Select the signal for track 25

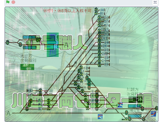(99, 57)
